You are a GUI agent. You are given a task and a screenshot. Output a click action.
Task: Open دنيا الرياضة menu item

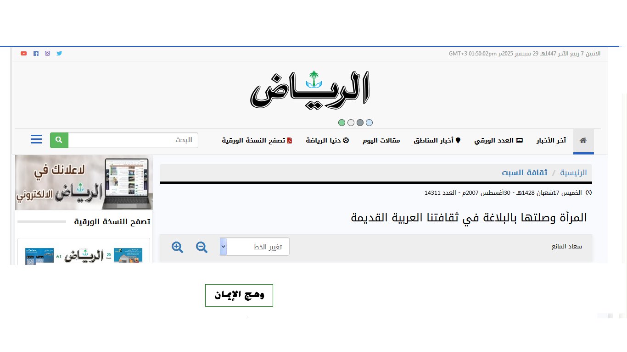pyautogui.click(x=327, y=140)
